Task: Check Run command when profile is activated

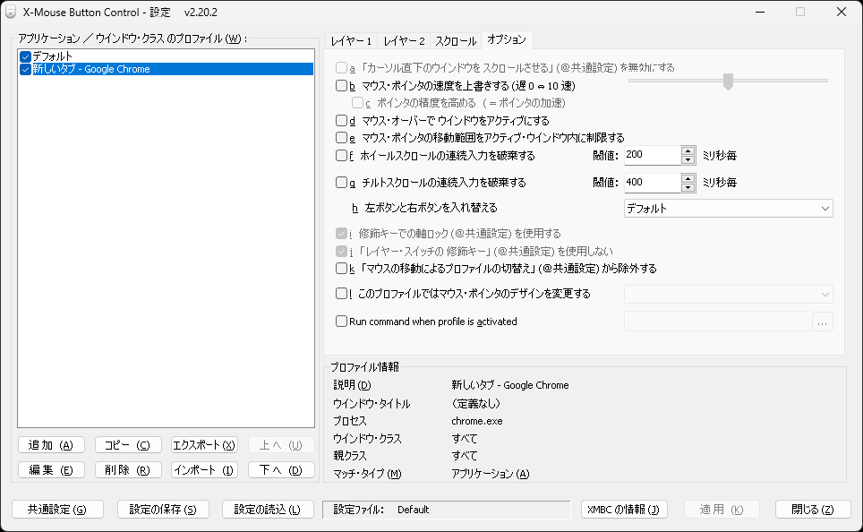Action: 341,322
